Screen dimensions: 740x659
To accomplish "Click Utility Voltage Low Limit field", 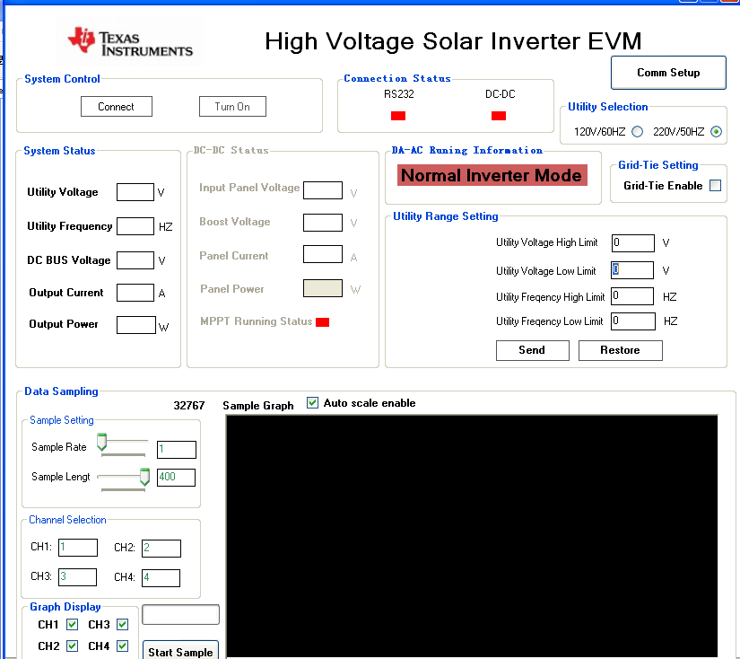I will pos(632,270).
